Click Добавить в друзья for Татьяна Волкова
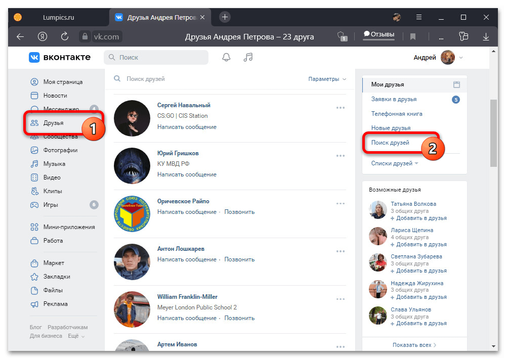The image size is (506, 359). (418, 218)
